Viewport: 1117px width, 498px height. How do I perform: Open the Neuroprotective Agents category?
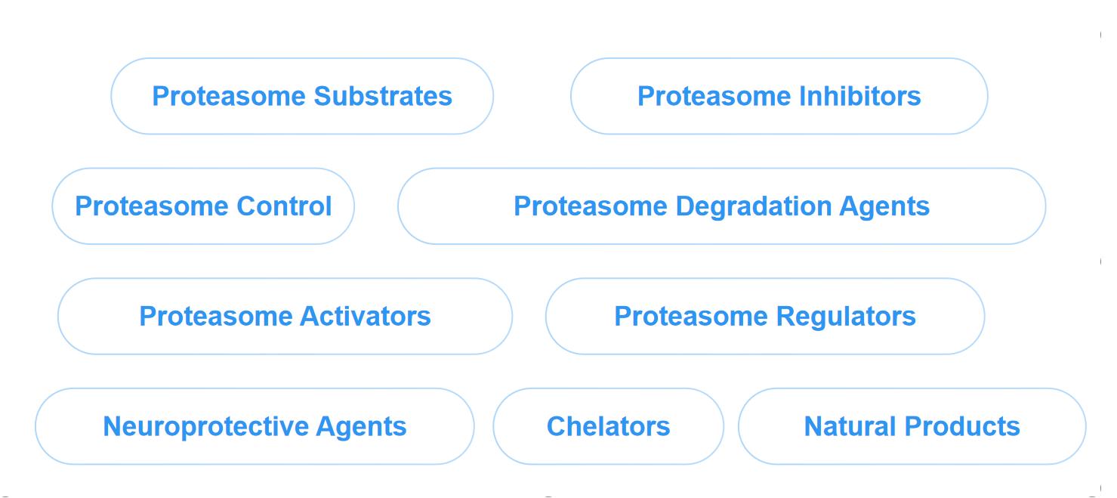coord(254,426)
